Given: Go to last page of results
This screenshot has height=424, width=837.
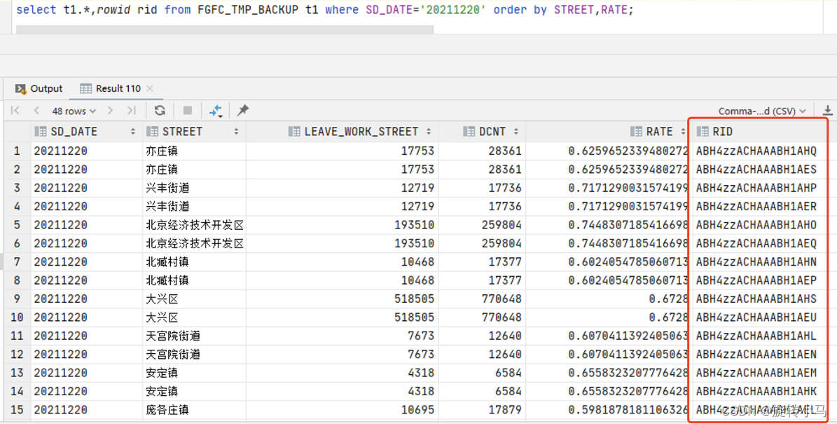Looking at the screenshot, I should (x=131, y=111).
